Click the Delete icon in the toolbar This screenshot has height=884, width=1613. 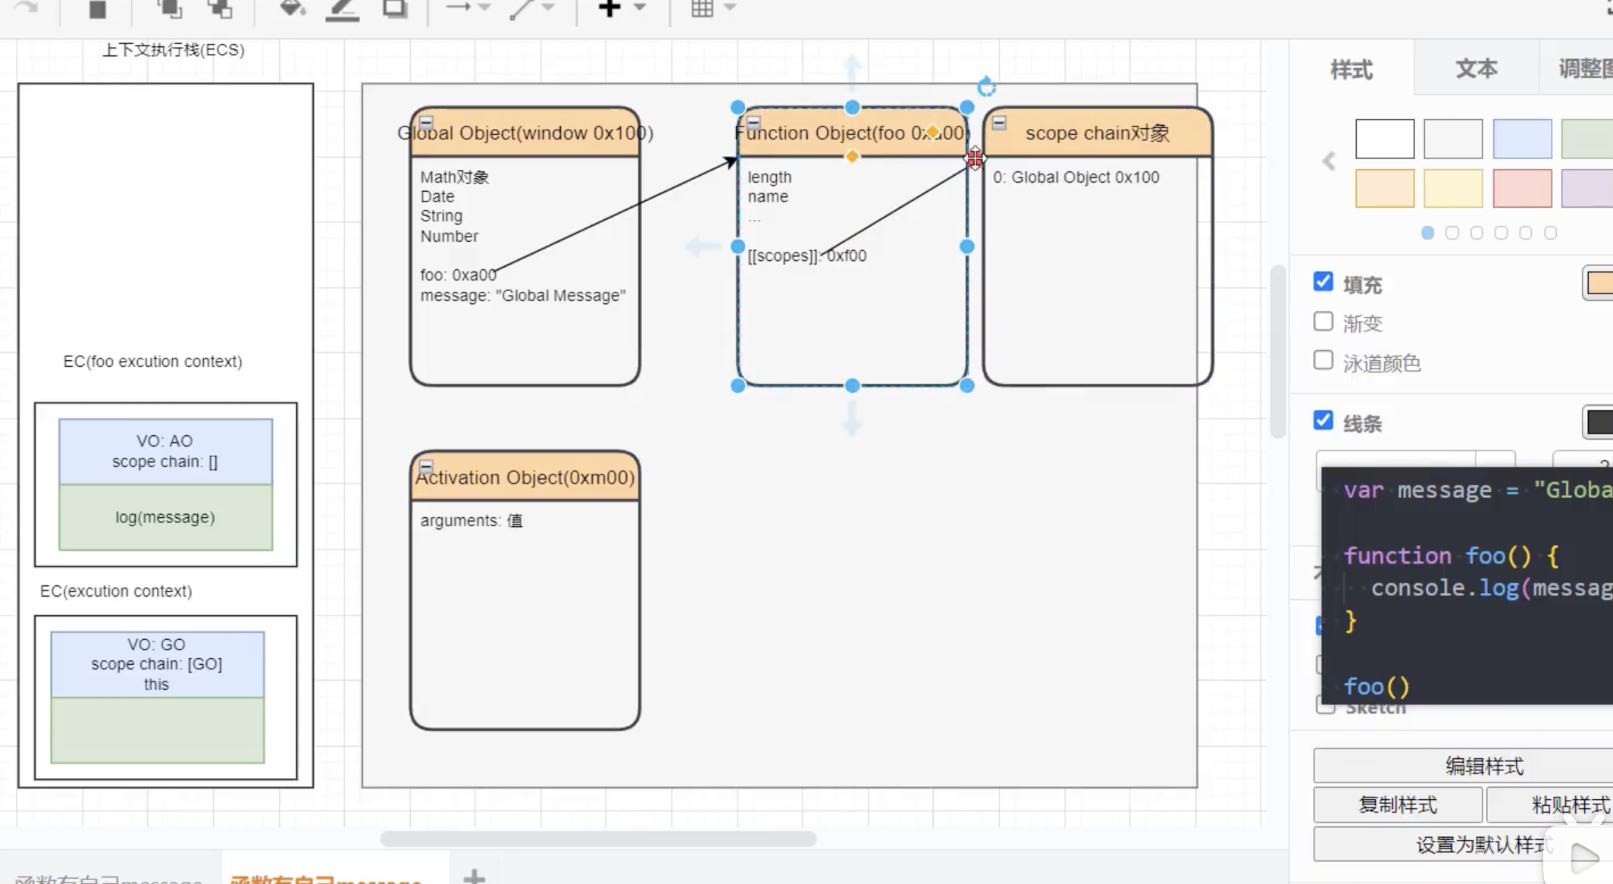pos(98,9)
